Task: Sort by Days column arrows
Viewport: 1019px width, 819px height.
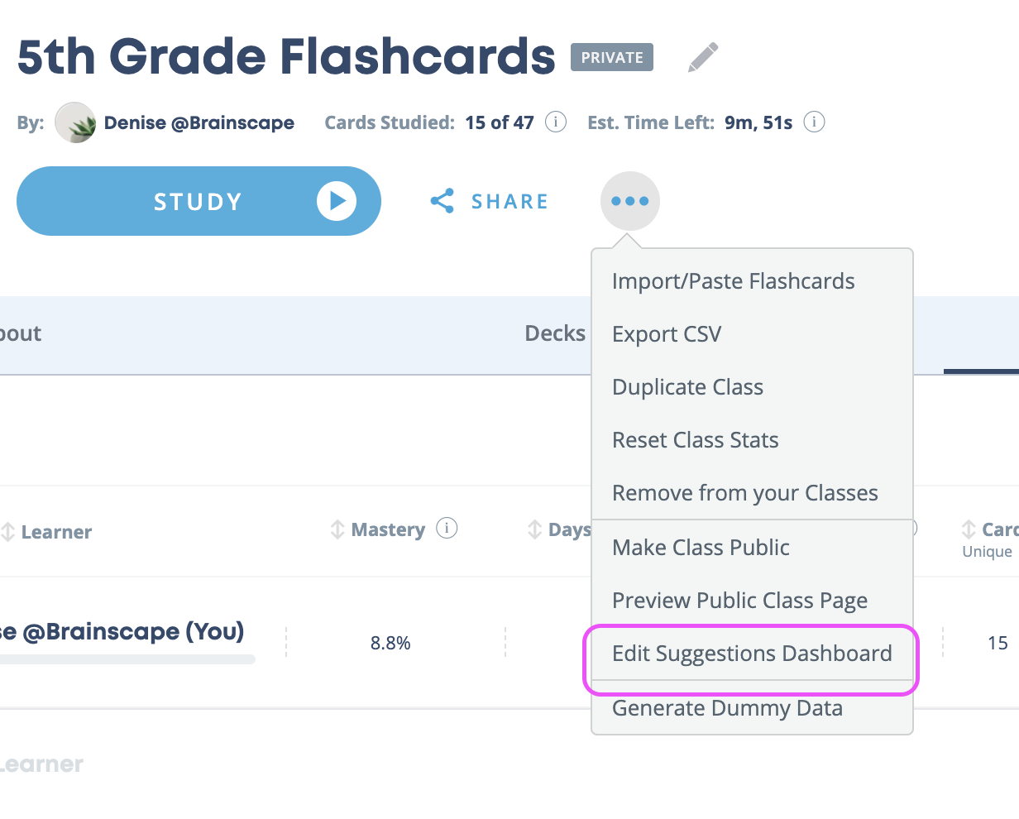Action: (x=535, y=529)
